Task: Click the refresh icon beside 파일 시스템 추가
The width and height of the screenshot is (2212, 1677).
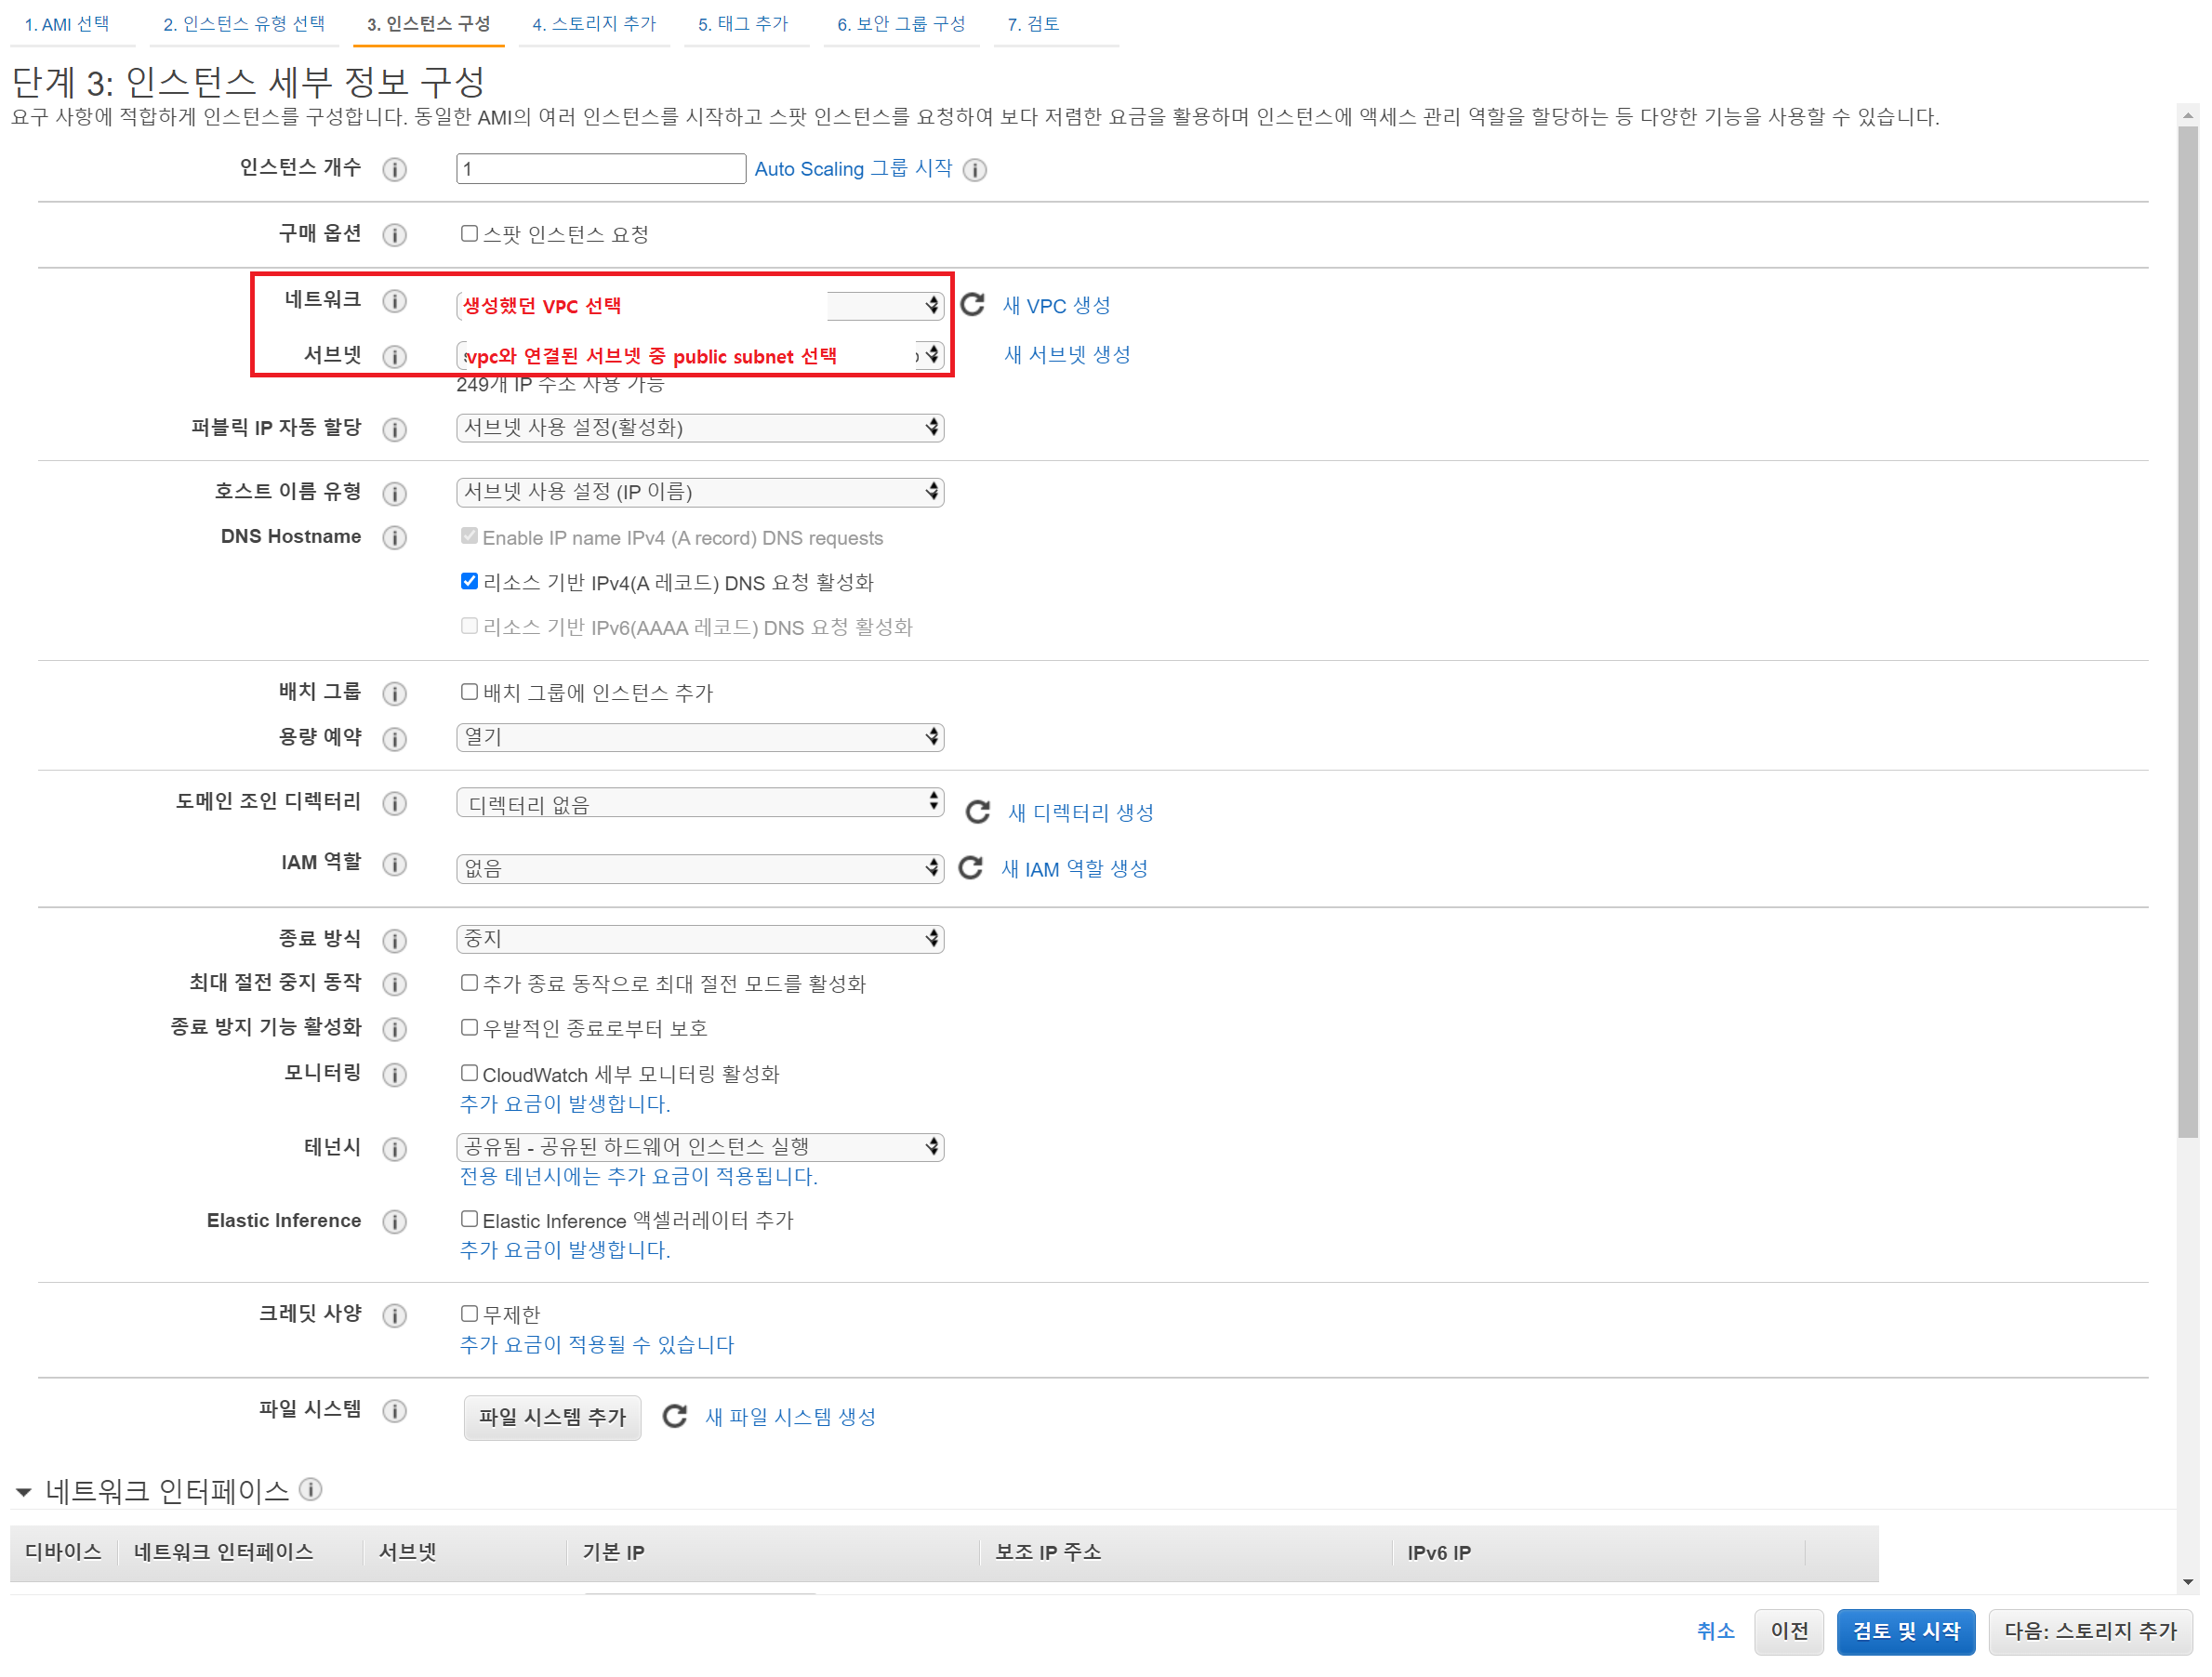Action: 675,1415
